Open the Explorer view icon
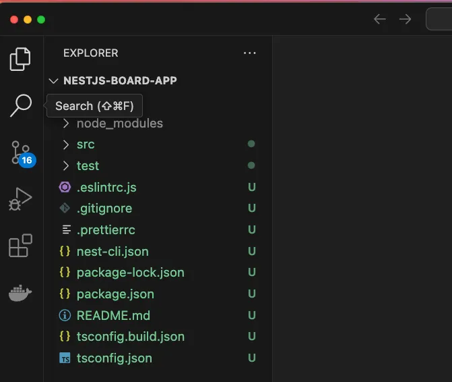452x382 pixels. pos(21,59)
